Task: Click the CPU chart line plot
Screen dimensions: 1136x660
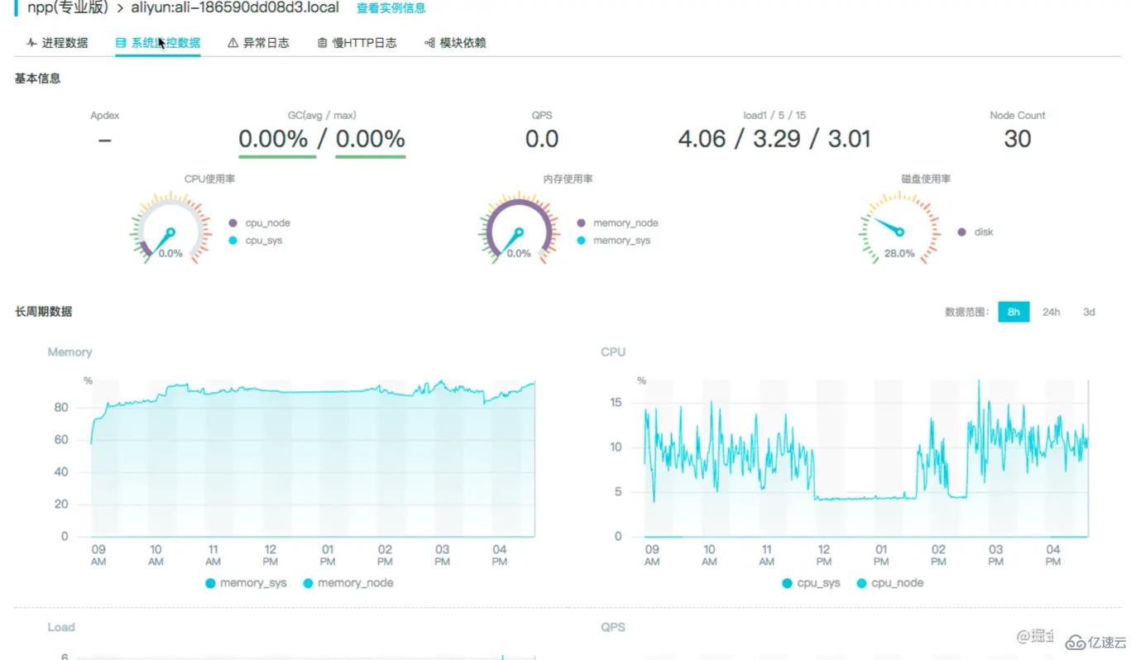Action: [866, 459]
